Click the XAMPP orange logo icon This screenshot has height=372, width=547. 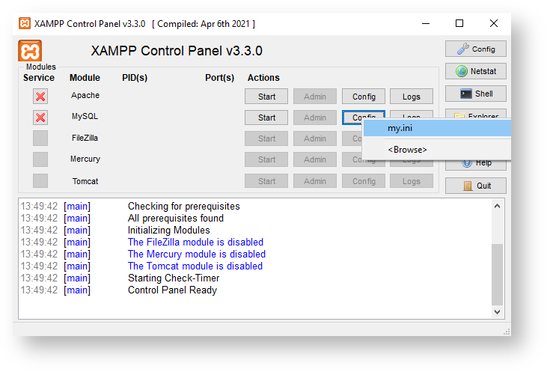click(30, 52)
